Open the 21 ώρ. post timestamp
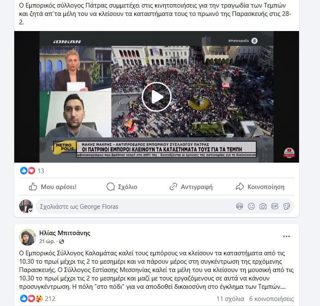Screen dimensions: 320x306 click(47, 241)
